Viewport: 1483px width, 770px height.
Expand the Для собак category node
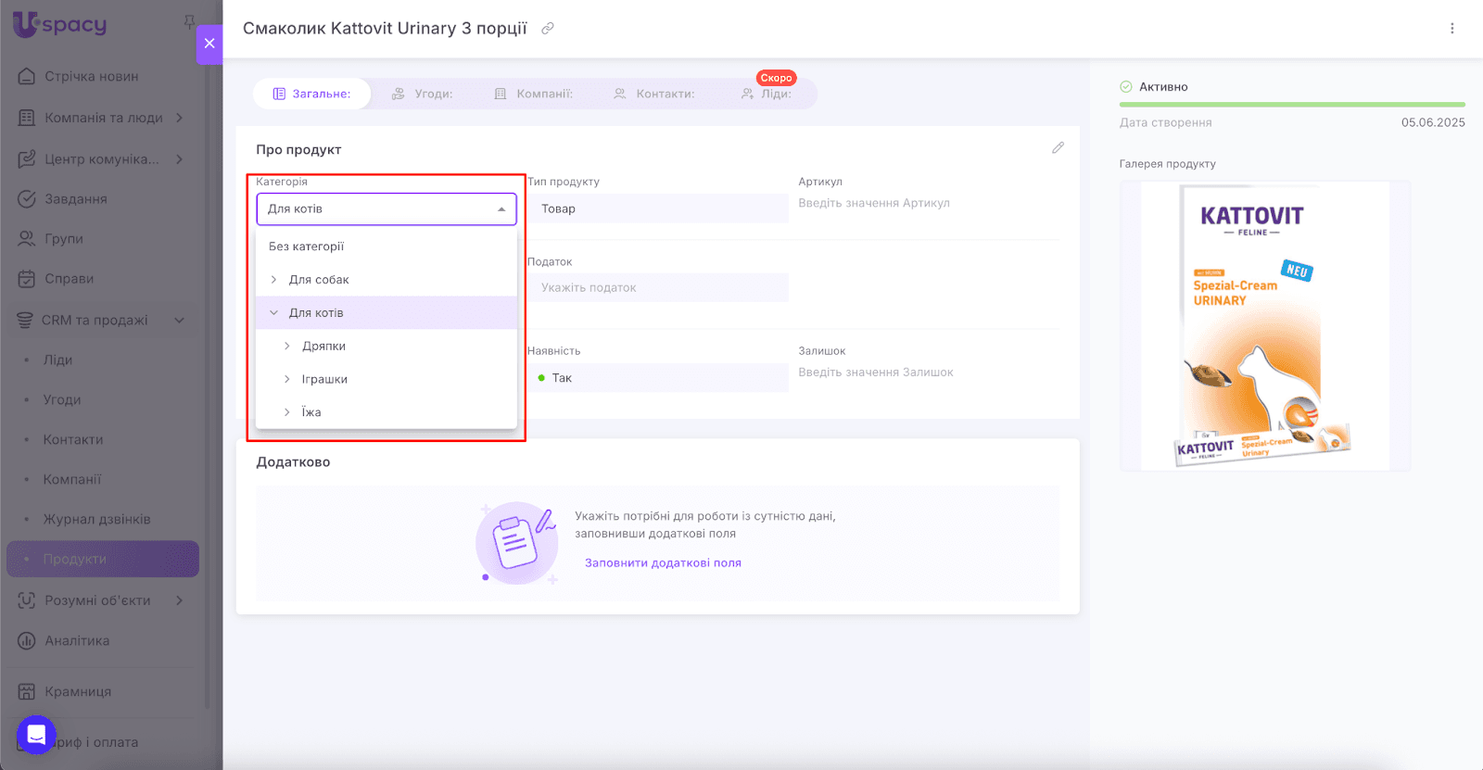coord(273,280)
